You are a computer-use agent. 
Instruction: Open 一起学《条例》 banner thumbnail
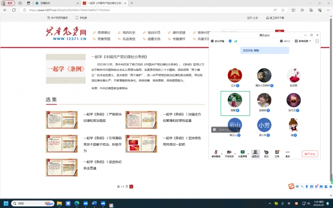66,69
